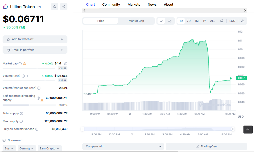Expand the Earn Crypto dropdown
The width and height of the screenshot is (254, 152).
coord(50,148)
